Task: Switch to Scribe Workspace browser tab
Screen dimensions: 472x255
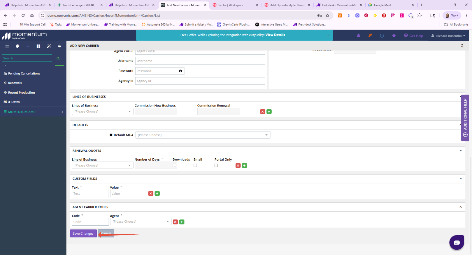Action: click(235, 5)
